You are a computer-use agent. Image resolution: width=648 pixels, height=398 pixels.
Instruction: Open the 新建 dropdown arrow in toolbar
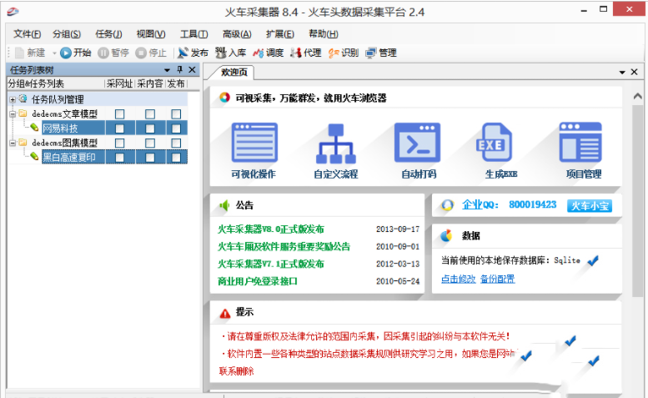pyautogui.click(x=53, y=53)
